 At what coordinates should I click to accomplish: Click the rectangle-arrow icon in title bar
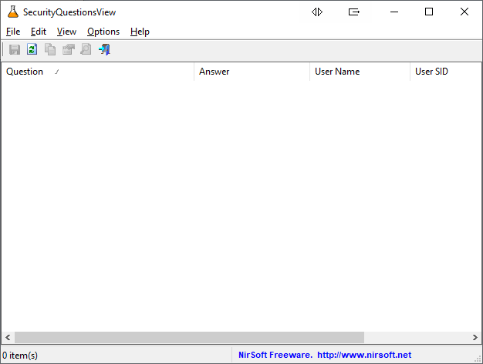click(x=354, y=12)
